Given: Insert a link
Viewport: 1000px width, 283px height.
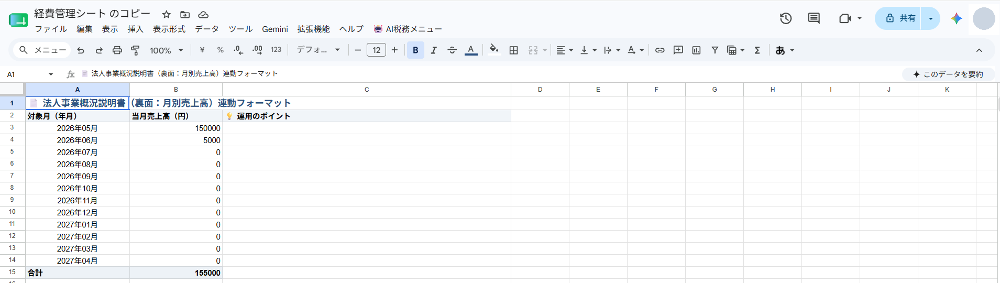Looking at the screenshot, I should pyautogui.click(x=660, y=50).
